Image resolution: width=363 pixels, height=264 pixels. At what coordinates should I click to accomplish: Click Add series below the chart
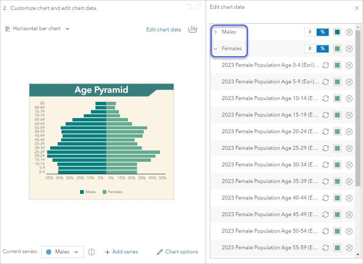(x=121, y=252)
